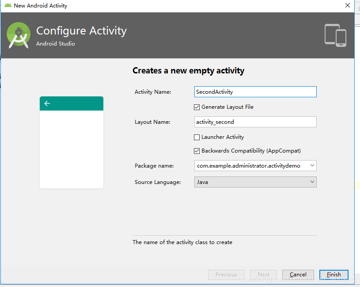
Task: Click the 'Layout Name:' label
Action: click(x=152, y=122)
